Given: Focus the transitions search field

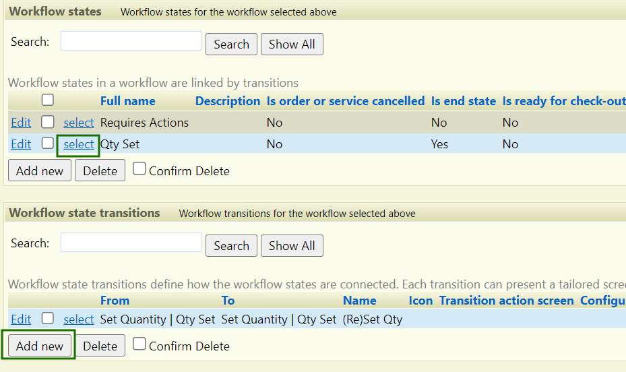Looking at the screenshot, I should pyautogui.click(x=131, y=243).
